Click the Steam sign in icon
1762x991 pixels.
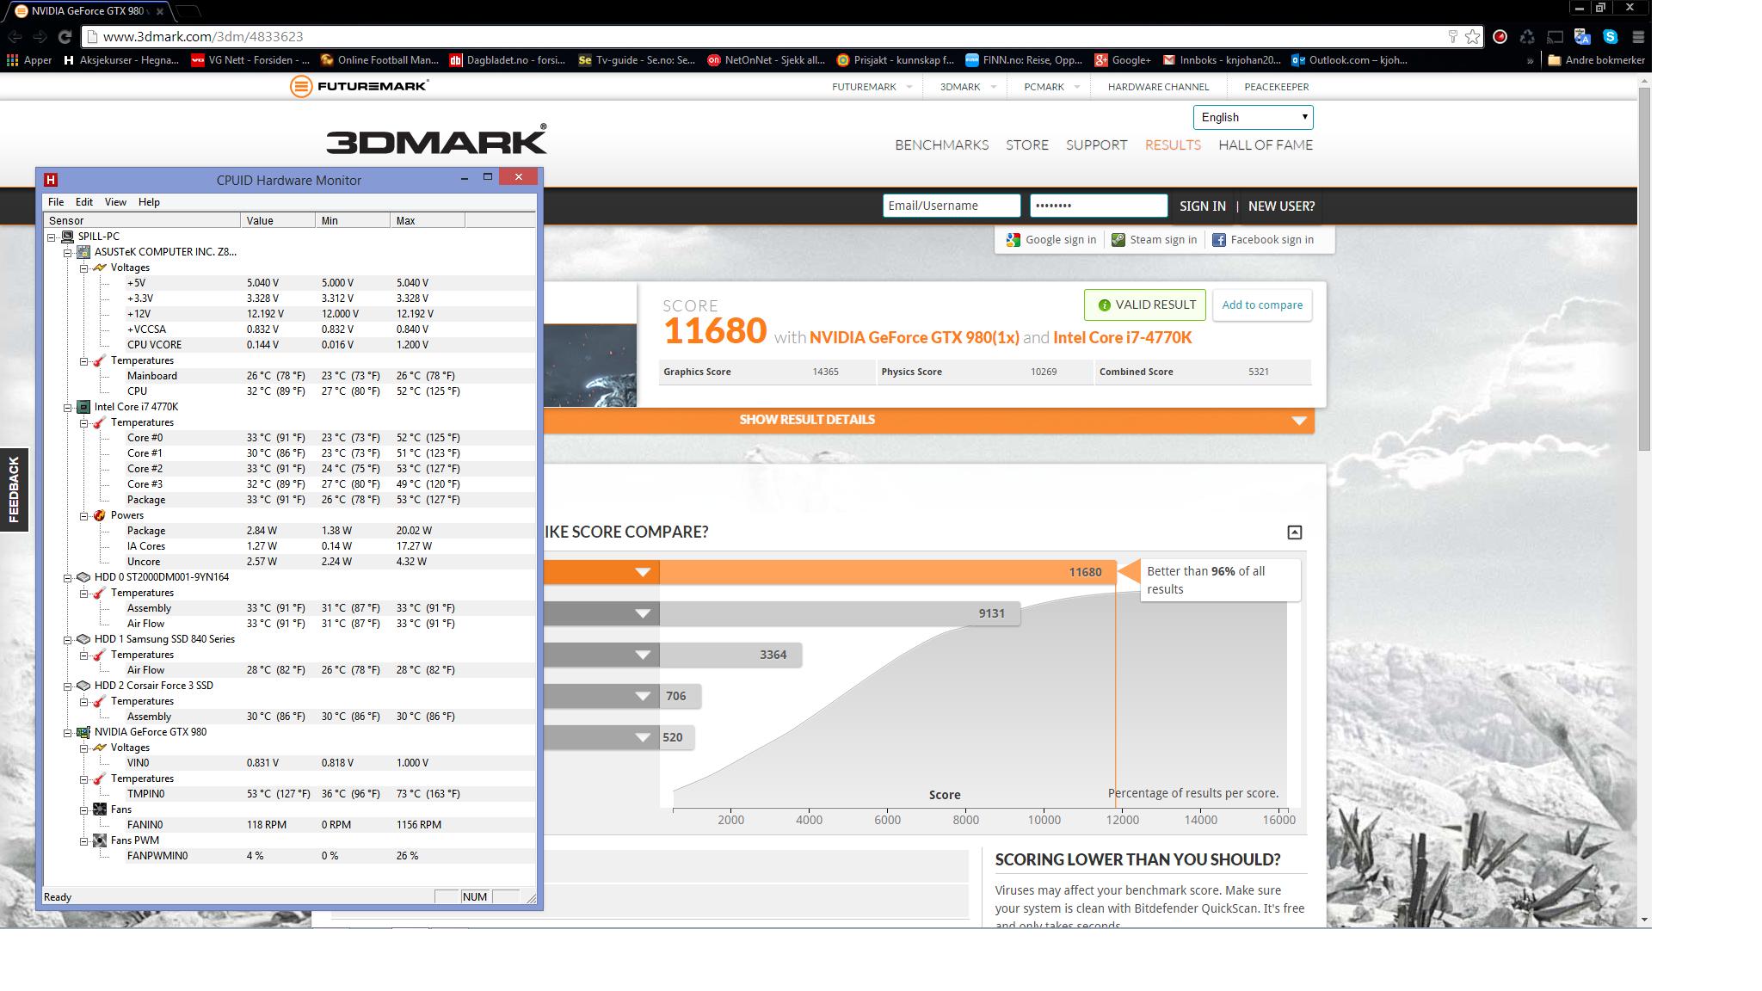coord(1118,240)
